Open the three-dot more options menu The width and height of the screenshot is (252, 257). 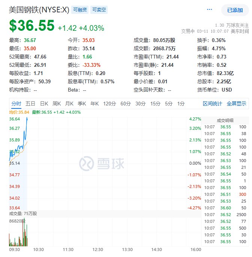[209, 9]
